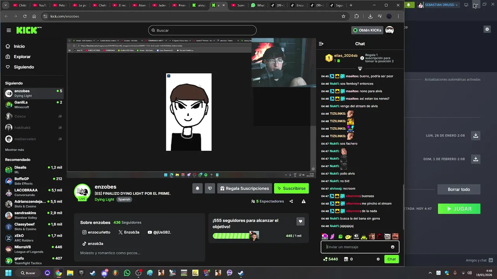Open the emoji picker in chat input
This screenshot has height=279, width=497.
click(393, 247)
